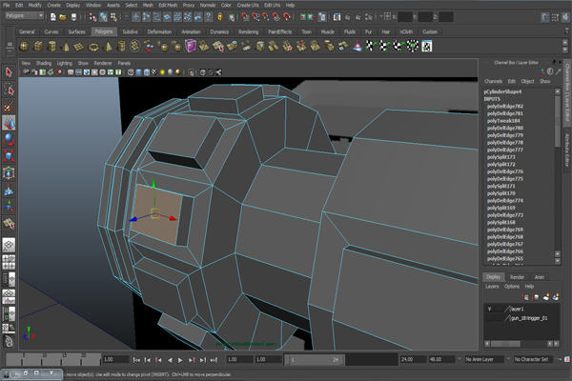Create a polygon sphere from the shelf
572x381 pixels.
coord(25,47)
